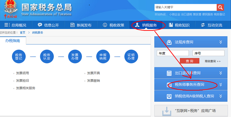Open the 纳税信用A级纳税人查询 panel
The width and height of the screenshot is (231, 117).
click(191, 96)
